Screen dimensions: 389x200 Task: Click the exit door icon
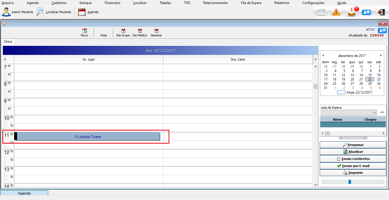click(x=381, y=12)
